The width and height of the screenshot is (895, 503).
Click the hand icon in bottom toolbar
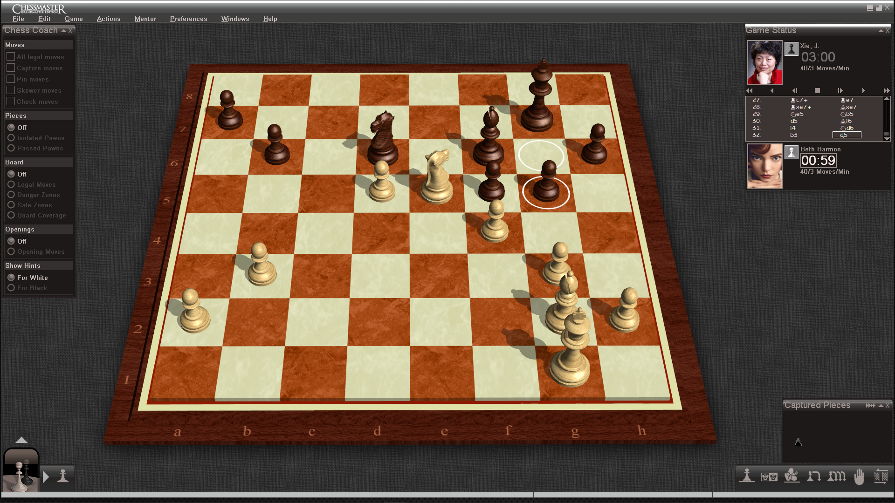click(x=859, y=476)
